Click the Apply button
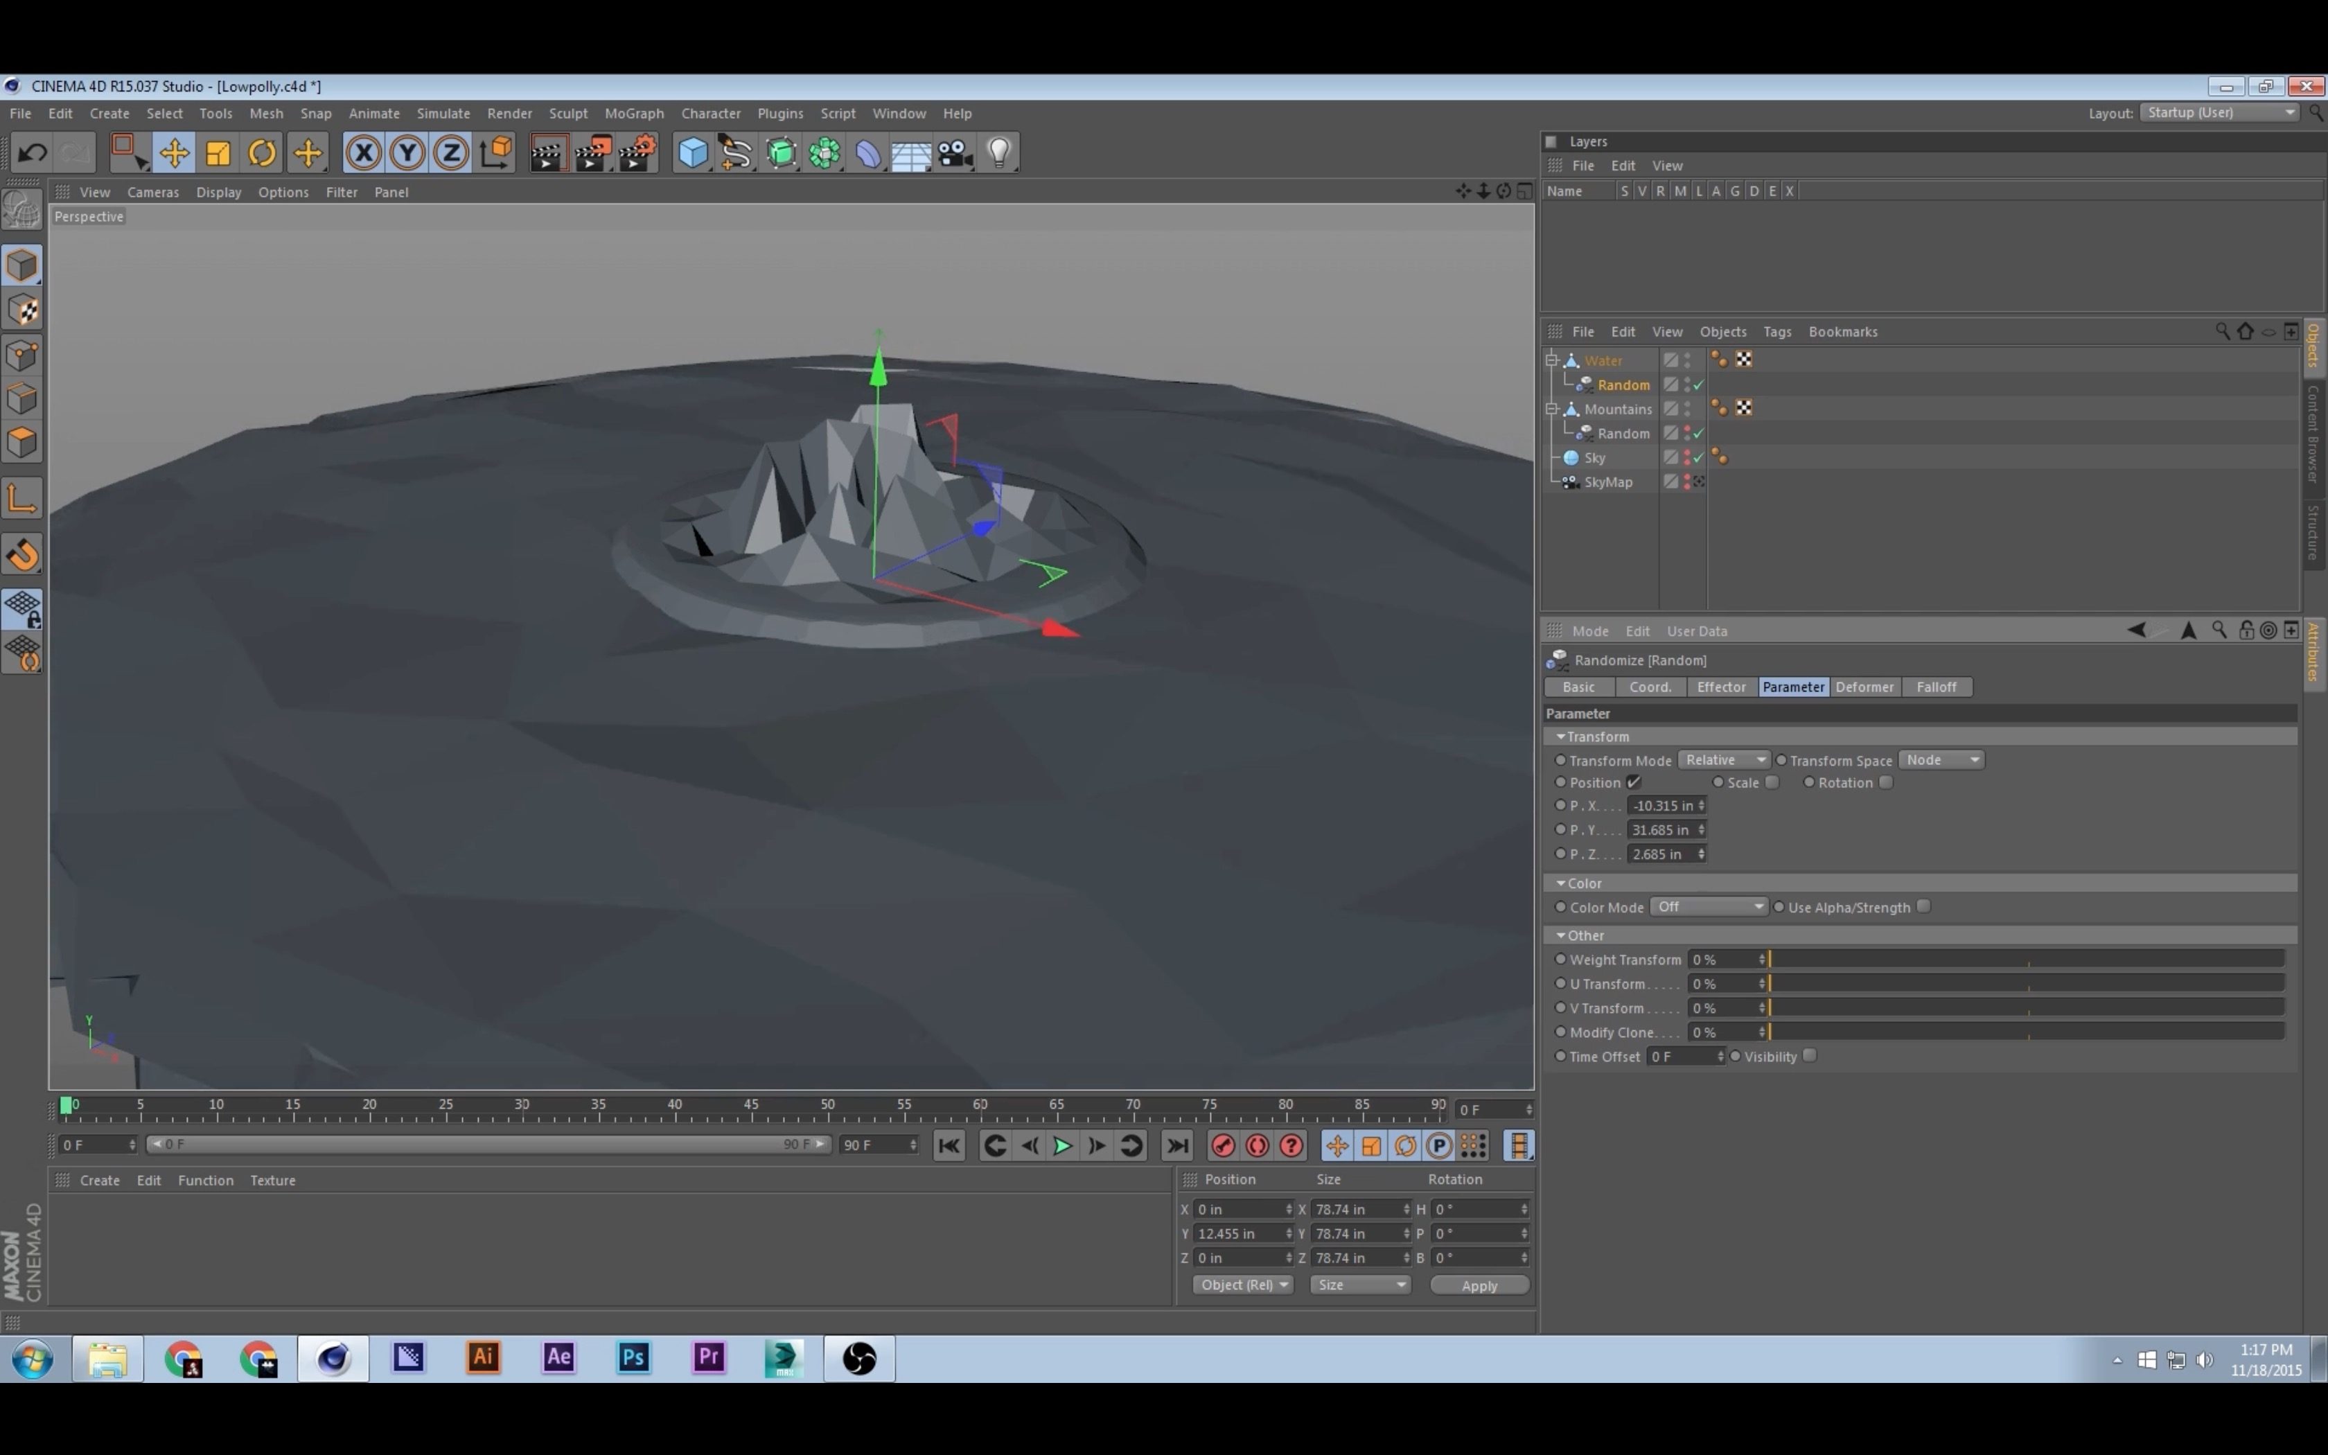2328x1455 pixels. point(1479,1286)
